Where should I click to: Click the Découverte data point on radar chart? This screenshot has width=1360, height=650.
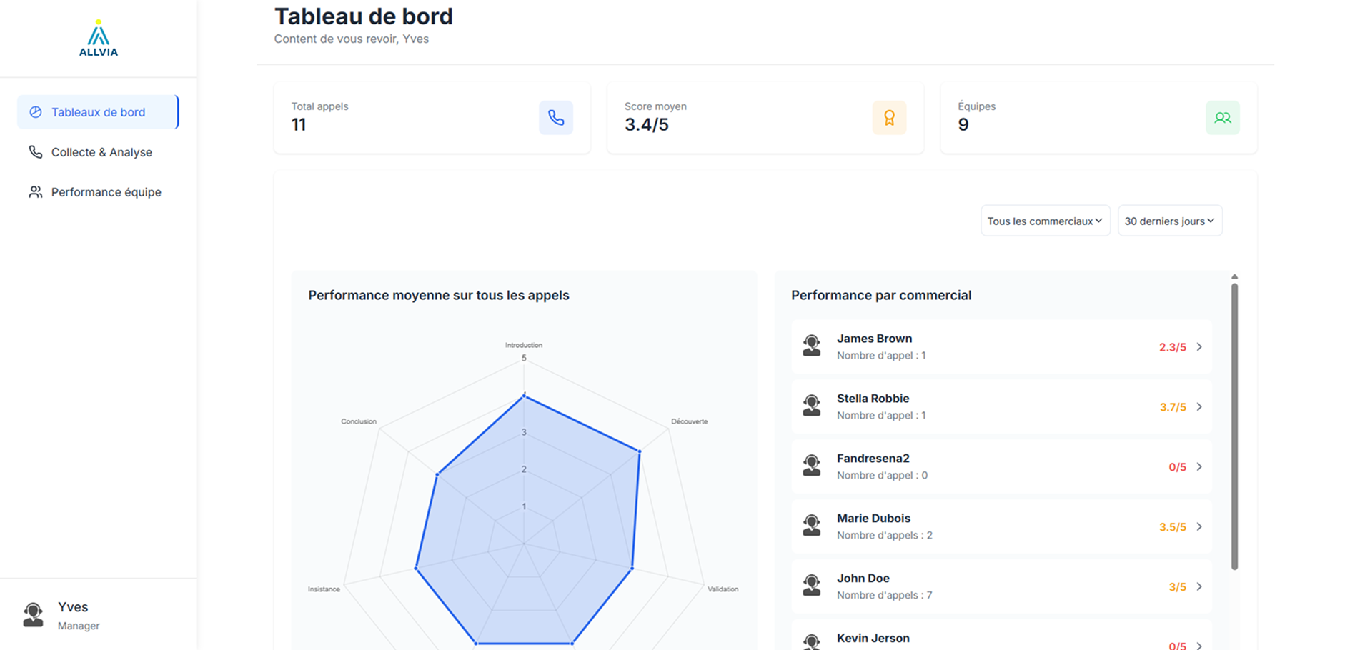639,451
